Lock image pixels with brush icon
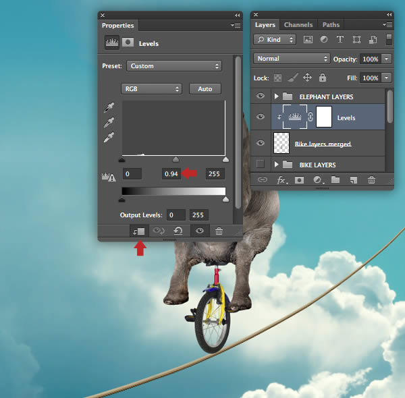 (x=293, y=78)
